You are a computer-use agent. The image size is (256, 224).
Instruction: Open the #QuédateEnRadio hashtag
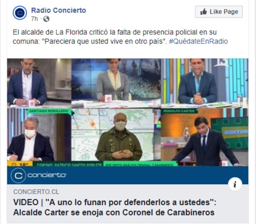pyautogui.click(x=198, y=41)
